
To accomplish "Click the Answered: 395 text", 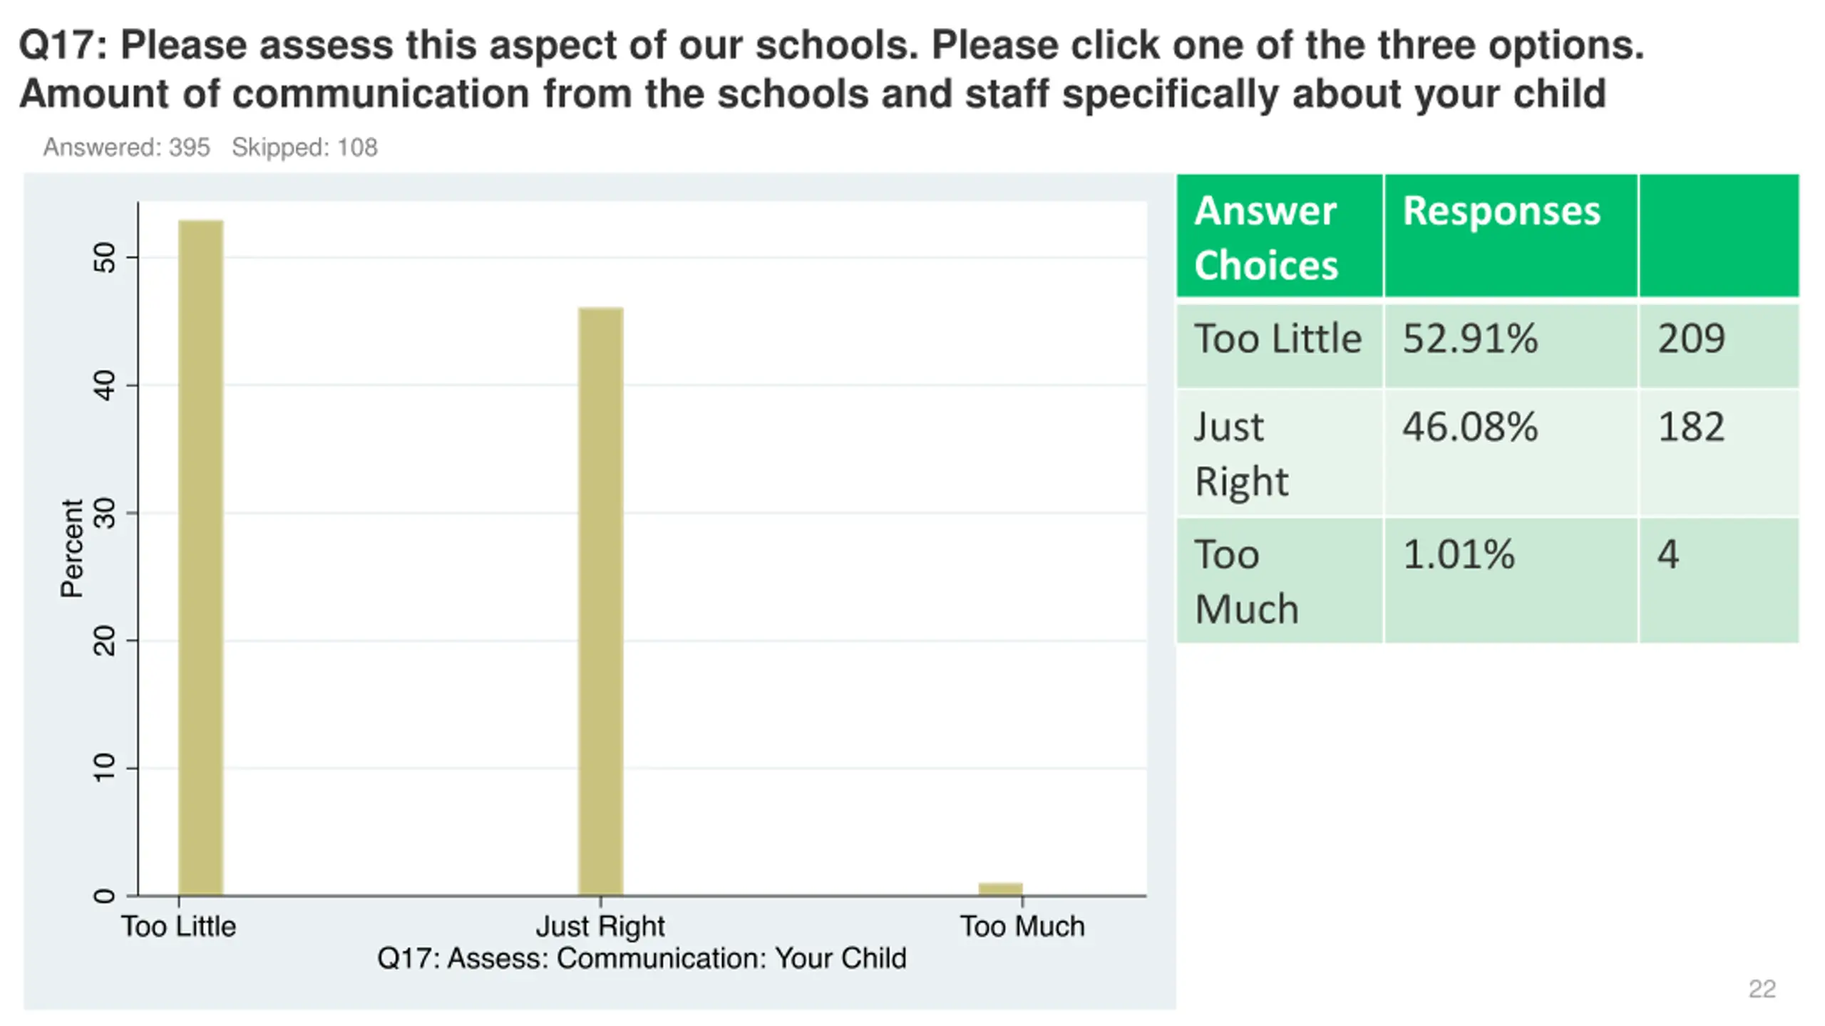I will (126, 147).
